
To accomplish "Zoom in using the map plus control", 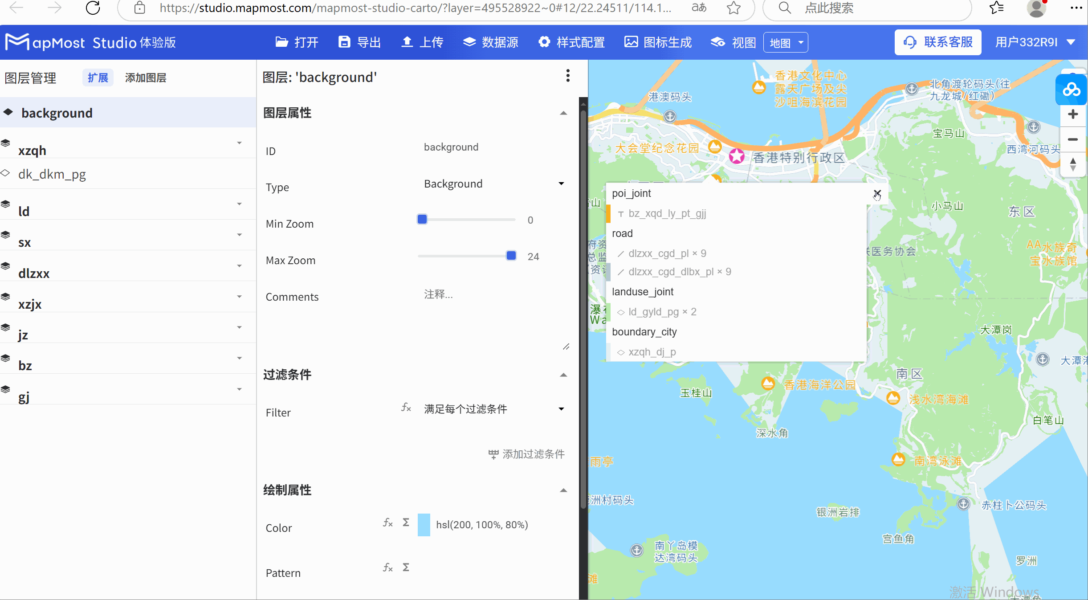I will pyautogui.click(x=1073, y=114).
